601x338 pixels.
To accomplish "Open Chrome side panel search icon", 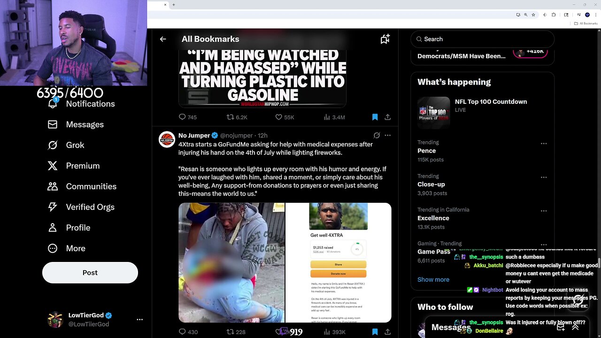I will (x=566, y=15).
